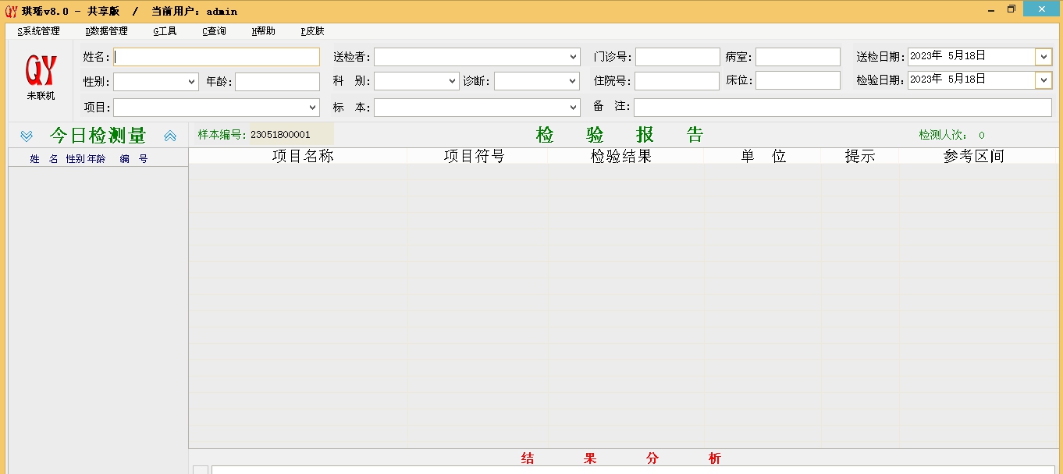Open the C查询 menu
The image size is (1063, 474).
point(212,31)
